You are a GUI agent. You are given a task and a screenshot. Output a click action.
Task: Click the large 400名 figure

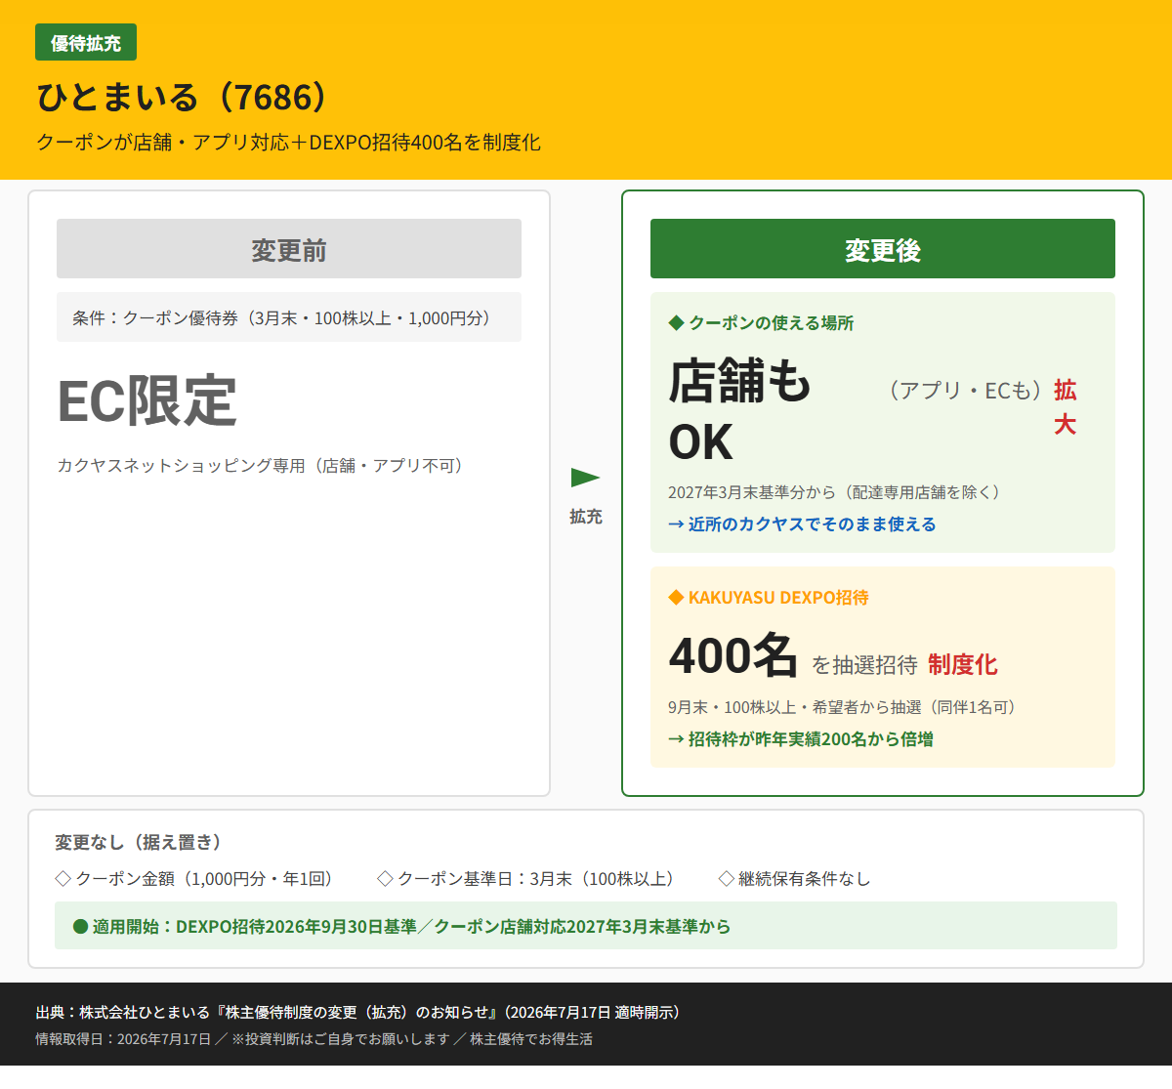(733, 656)
